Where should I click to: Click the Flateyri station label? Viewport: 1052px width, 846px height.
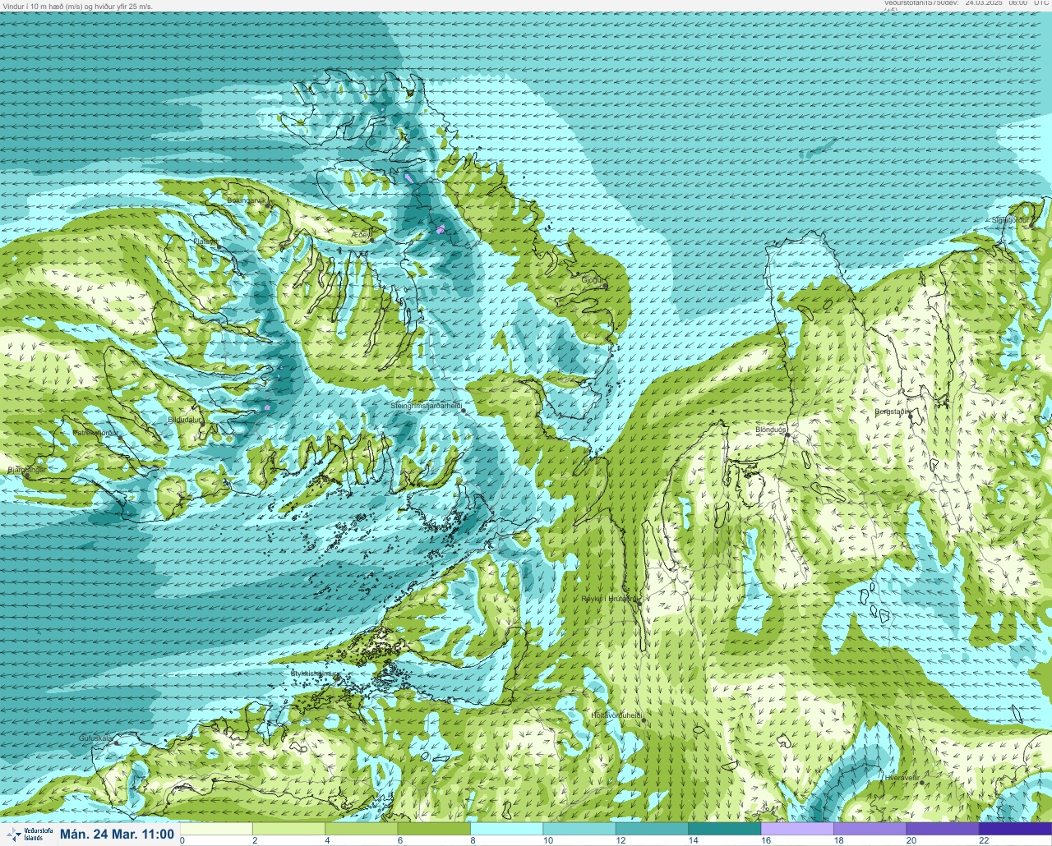(x=205, y=241)
